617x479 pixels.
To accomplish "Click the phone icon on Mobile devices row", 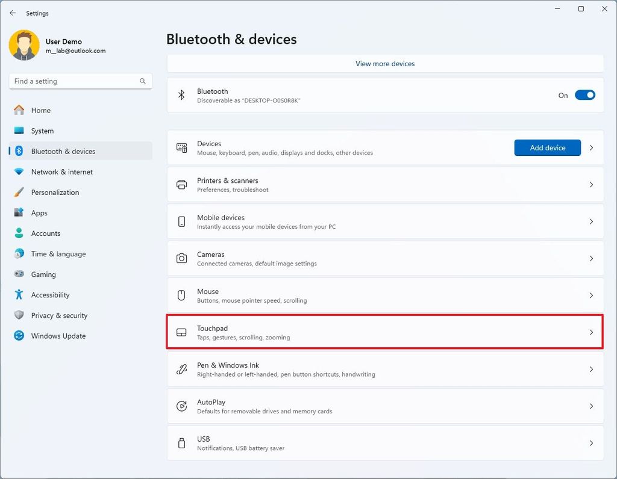I will pos(181,221).
